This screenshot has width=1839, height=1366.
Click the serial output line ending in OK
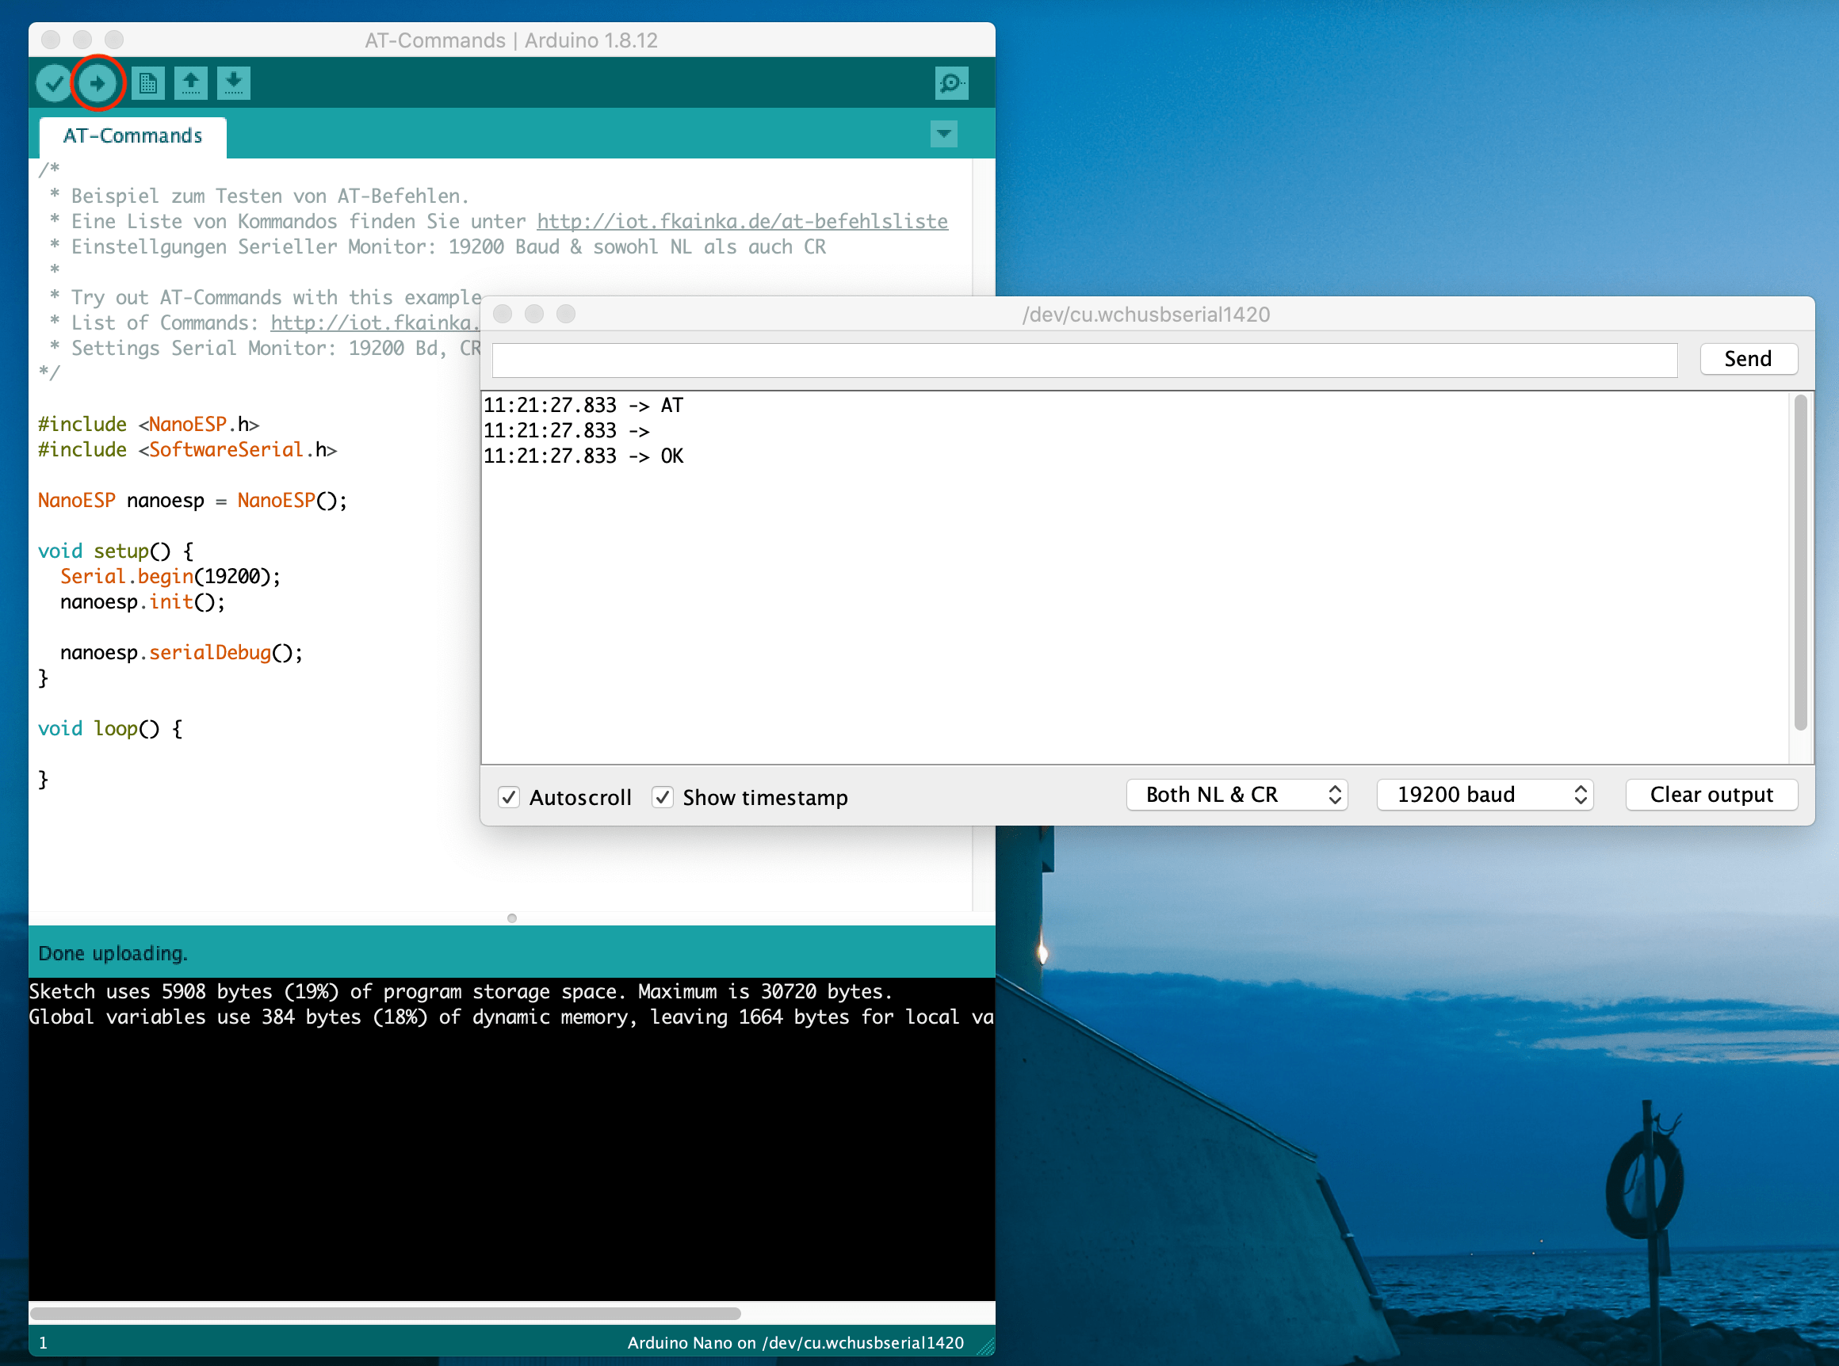[583, 456]
